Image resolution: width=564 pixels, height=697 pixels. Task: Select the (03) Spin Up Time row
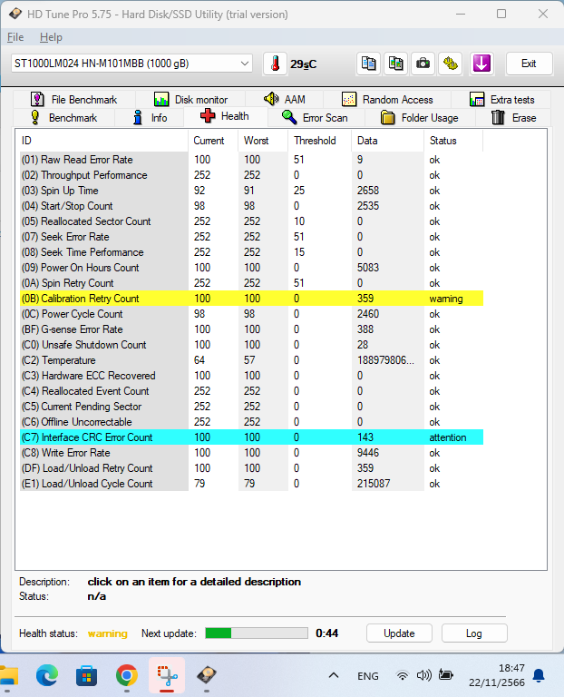pos(251,191)
